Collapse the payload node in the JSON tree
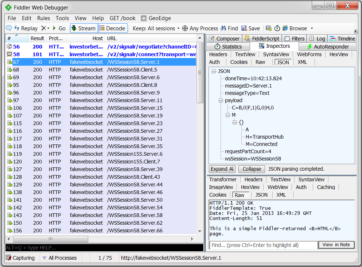Viewport: 362px width, 267px height. tap(221, 100)
